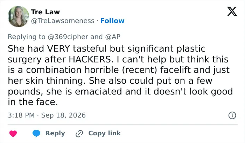Click the Sep 18, 2026 date
Image resolution: width=245 pixels, height=143 pixels.
click(63, 115)
